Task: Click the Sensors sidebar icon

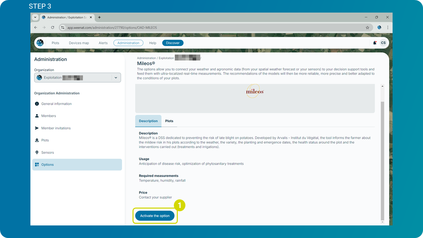Action: tap(37, 152)
